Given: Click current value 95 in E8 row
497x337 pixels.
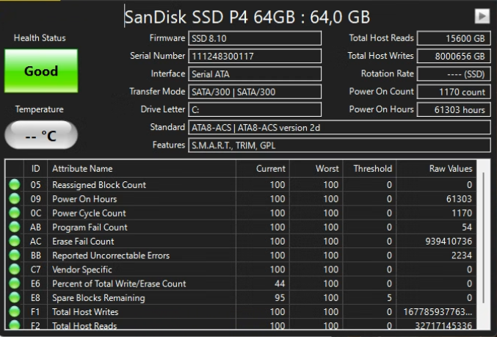Looking at the screenshot, I should 280,297.
